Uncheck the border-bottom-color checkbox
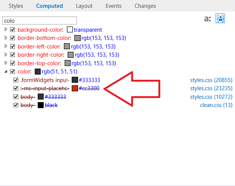Screen dimensions: 235x186 tap(12, 38)
